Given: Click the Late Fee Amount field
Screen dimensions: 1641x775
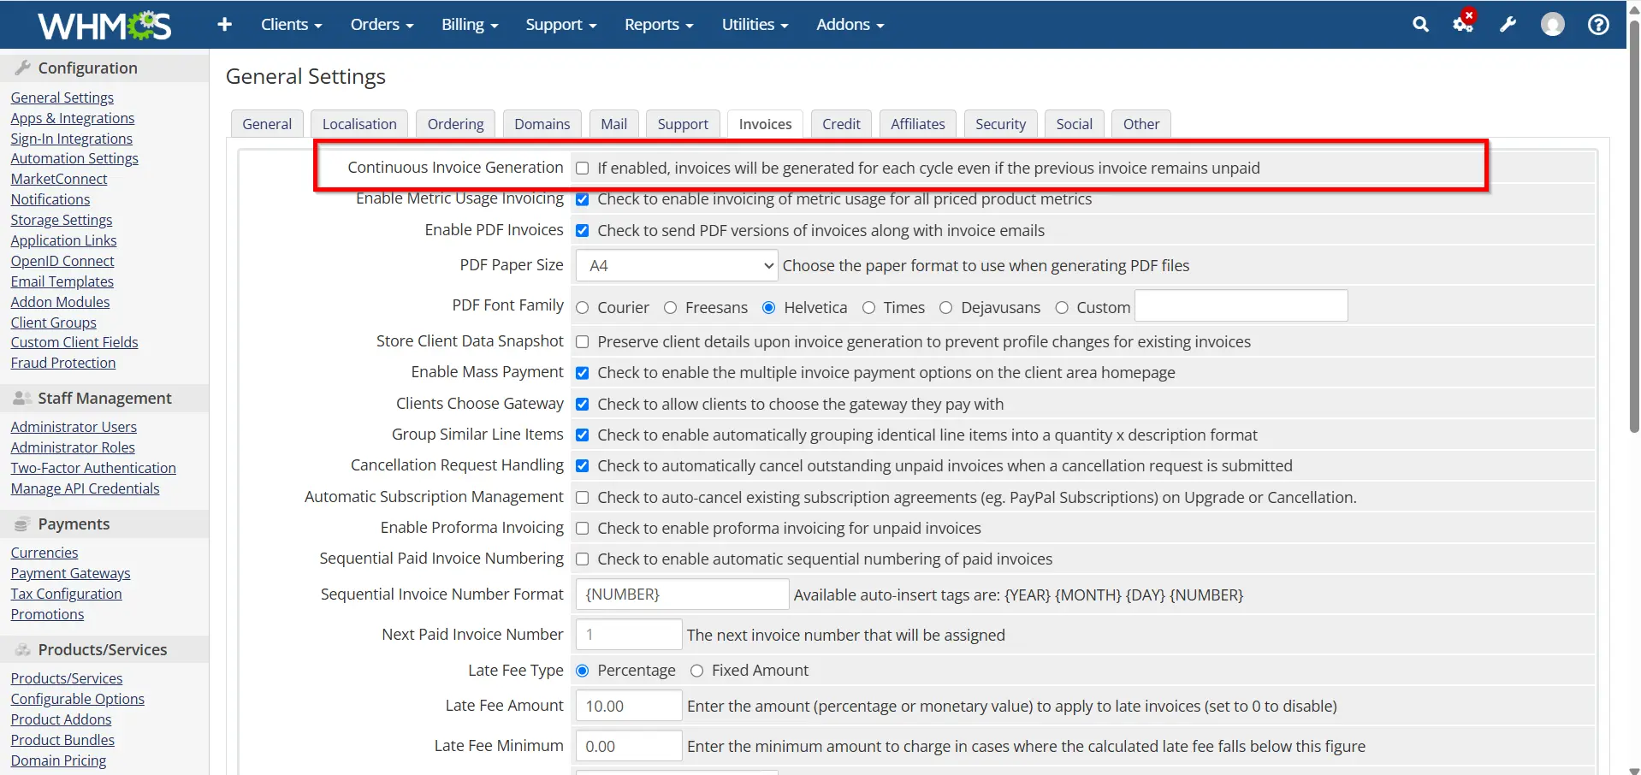Looking at the screenshot, I should (629, 707).
